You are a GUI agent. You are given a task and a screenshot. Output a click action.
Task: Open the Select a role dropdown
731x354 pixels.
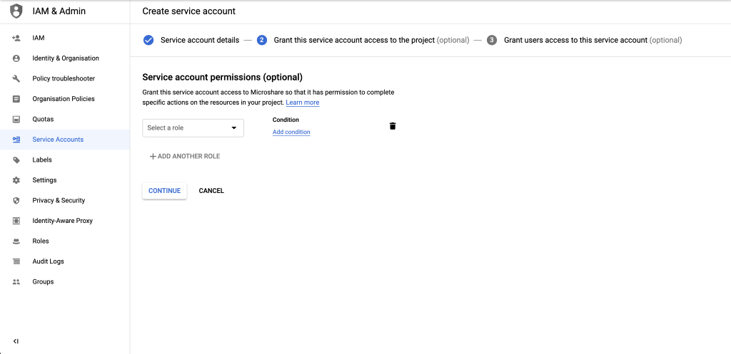coord(193,128)
